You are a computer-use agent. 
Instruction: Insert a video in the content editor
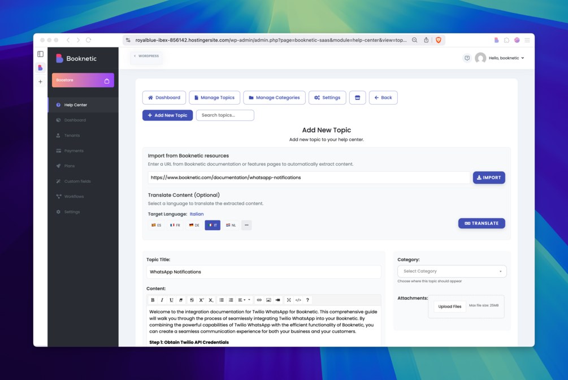point(278,300)
